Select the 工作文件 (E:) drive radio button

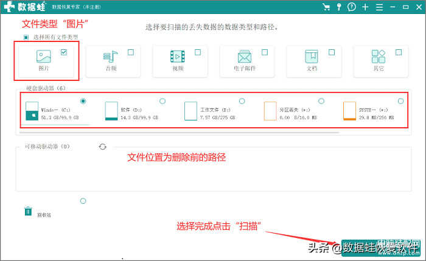(x=242, y=101)
